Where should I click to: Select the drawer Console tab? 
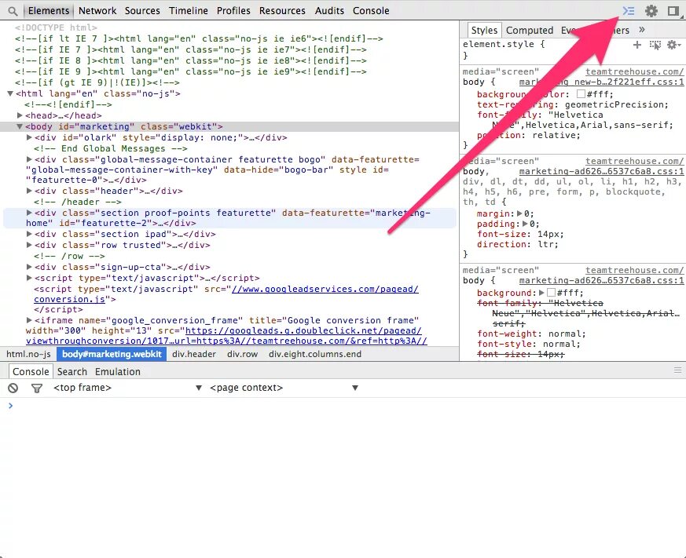tap(31, 371)
